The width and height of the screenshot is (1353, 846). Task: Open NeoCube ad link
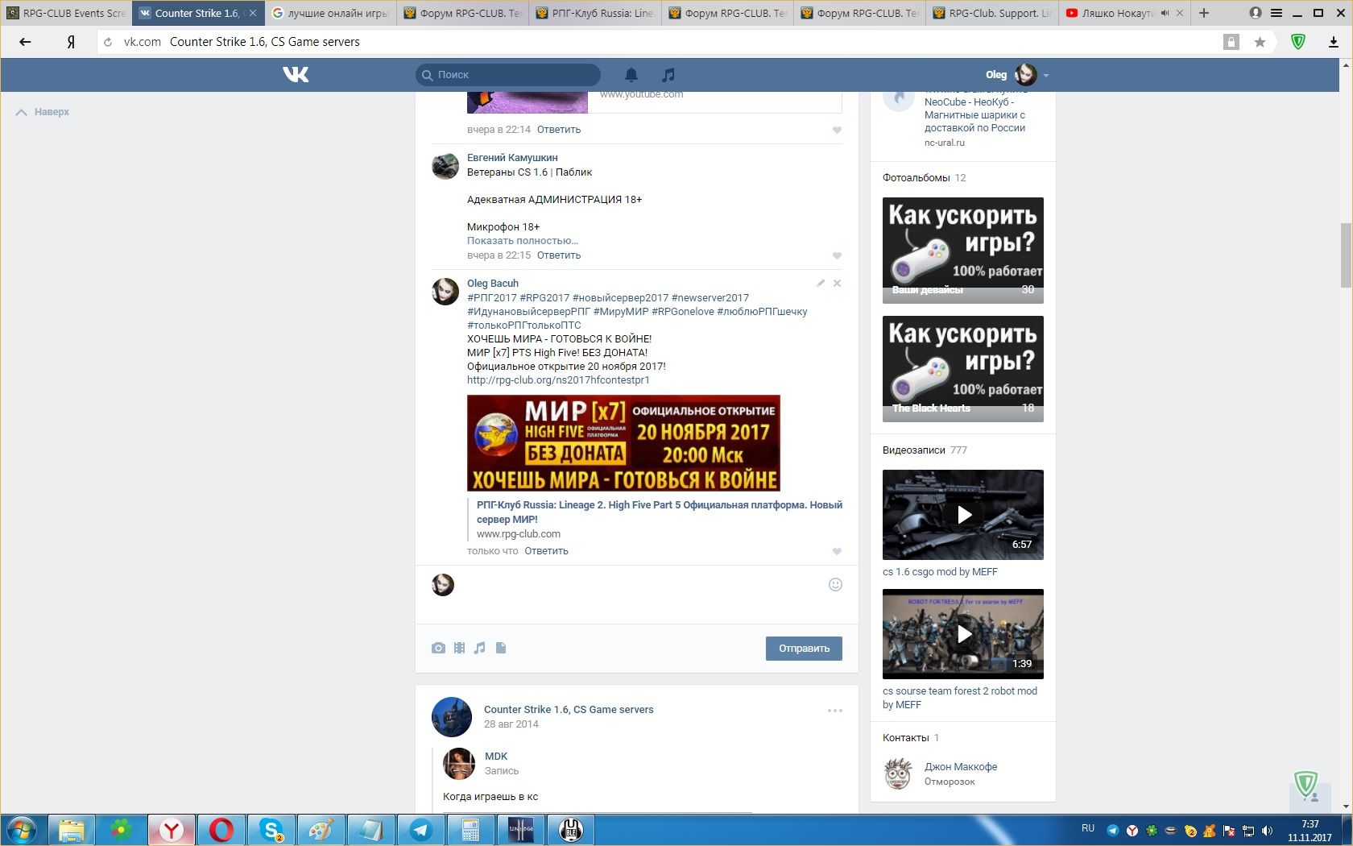tap(974, 115)
